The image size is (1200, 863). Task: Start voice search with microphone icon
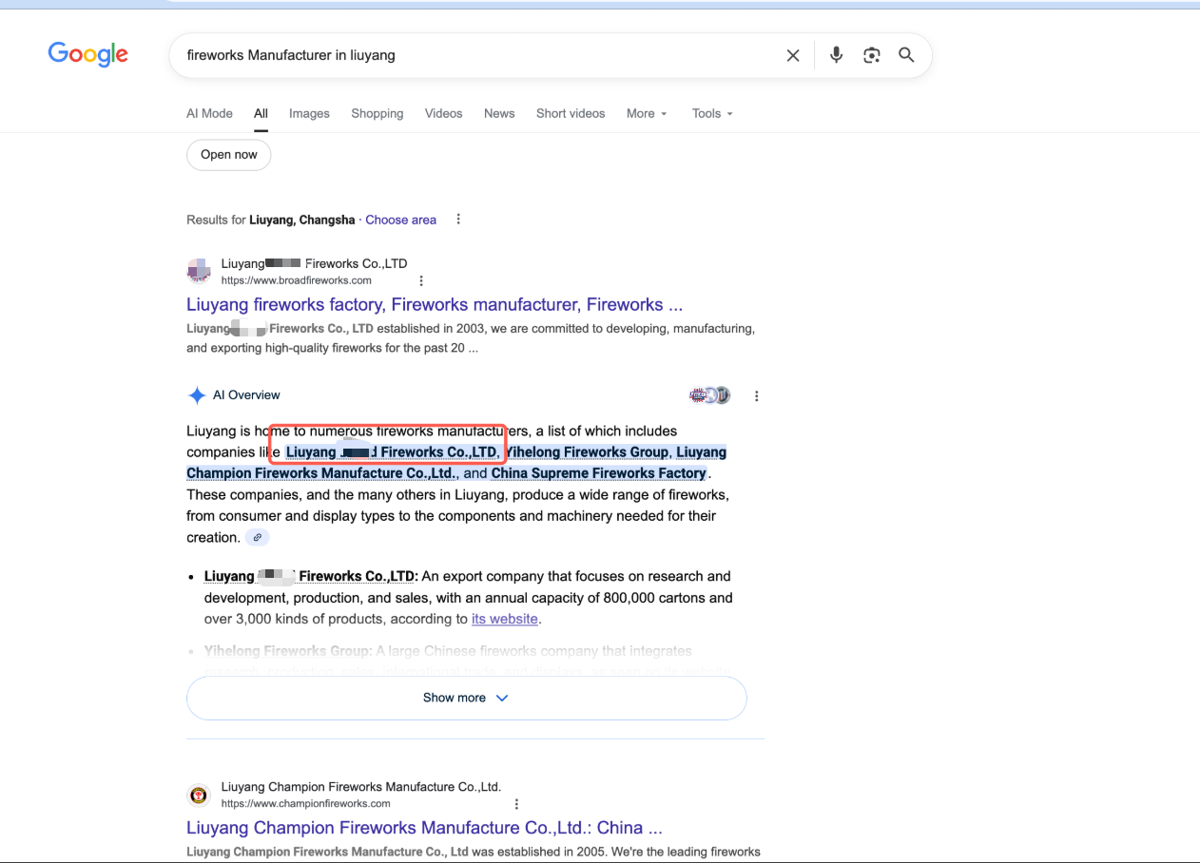click(x=836, y=55)
